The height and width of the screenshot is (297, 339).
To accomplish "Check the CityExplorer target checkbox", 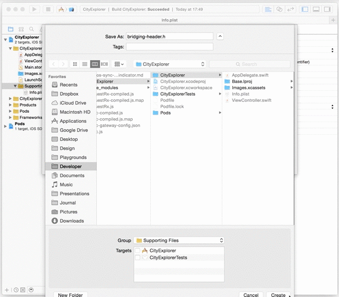I will tap(138, 251).
